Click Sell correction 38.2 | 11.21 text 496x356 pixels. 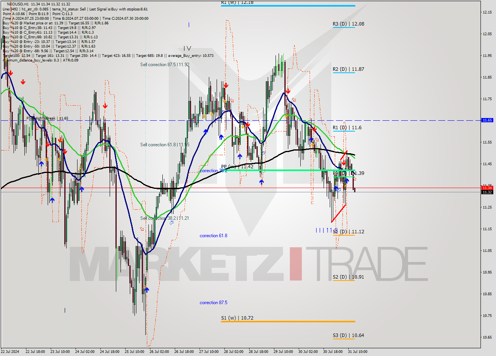coord(165,218)
